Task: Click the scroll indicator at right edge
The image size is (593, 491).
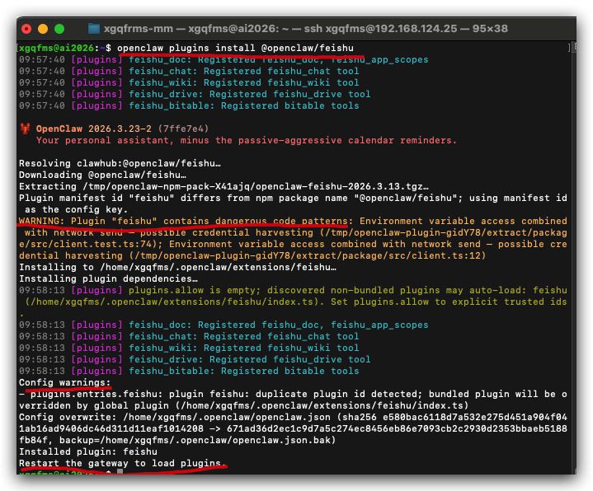Action: click(x=573, y=48)
